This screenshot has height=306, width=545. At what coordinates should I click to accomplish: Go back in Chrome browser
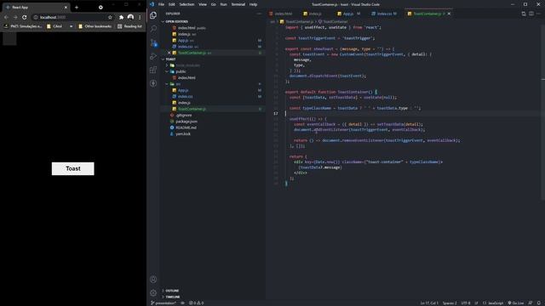pyautogui.click(x=6, y=17)
